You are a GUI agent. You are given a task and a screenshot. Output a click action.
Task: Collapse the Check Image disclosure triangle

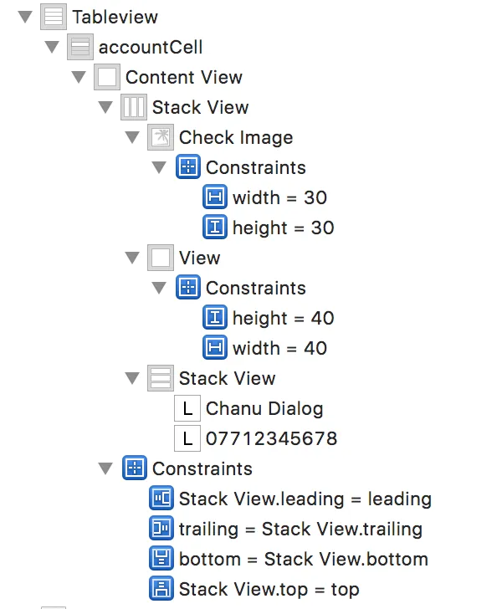[131, 137]
